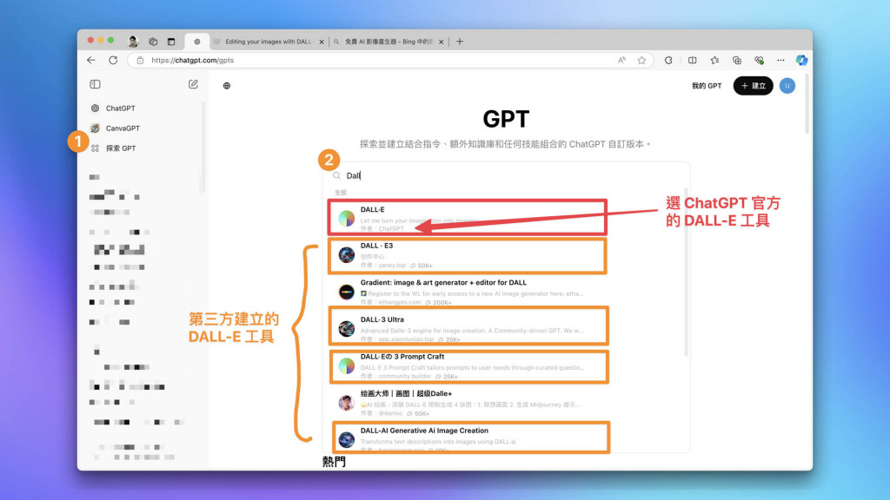Select the DALL·3 Ultra search result
This screenshot has height=500, width=890.
468,327
